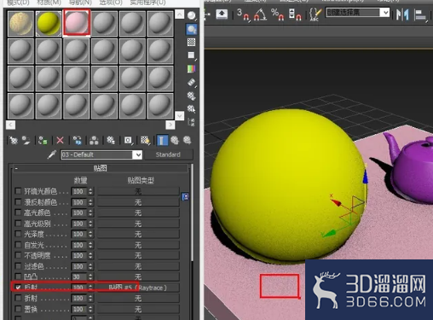Click the Put to Library icon
The height and width of the screenshot is (320, 433).
111,140
